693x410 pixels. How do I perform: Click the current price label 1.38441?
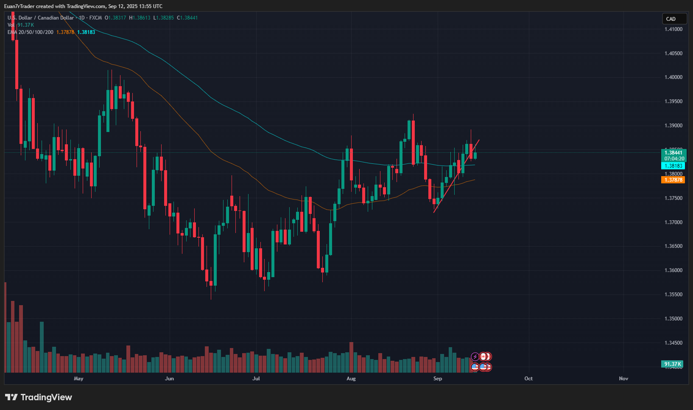point(673,153)
